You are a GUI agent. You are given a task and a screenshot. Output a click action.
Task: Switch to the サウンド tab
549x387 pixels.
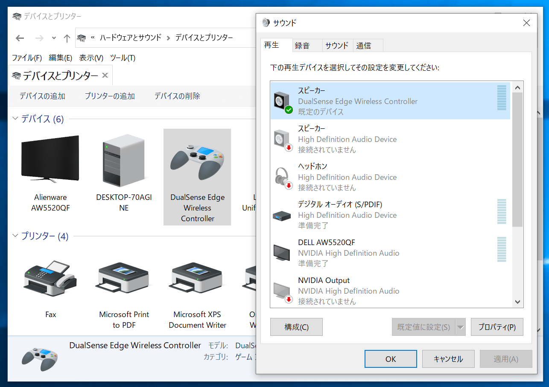pos(337,46)
